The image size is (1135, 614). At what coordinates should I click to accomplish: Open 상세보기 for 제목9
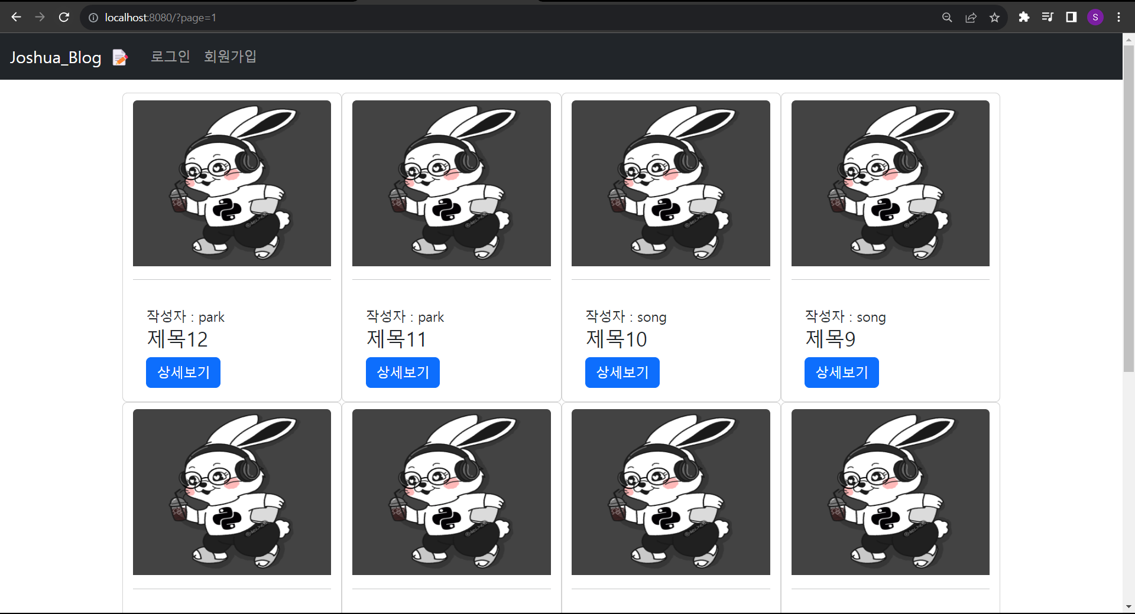point(842,373)
